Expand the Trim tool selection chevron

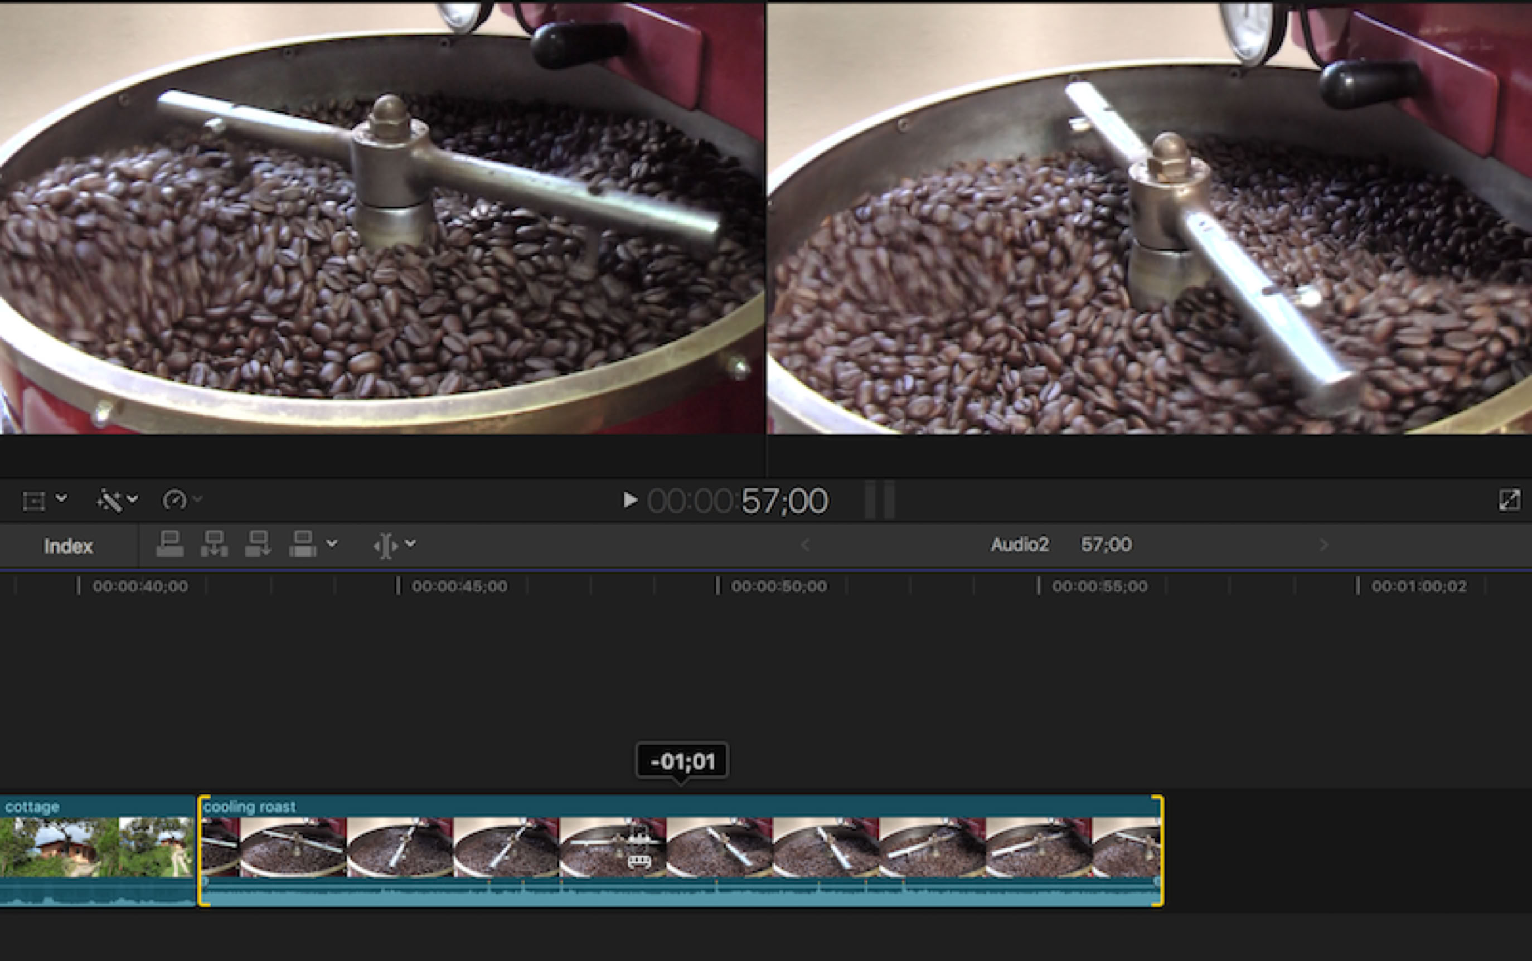point(411,543)
